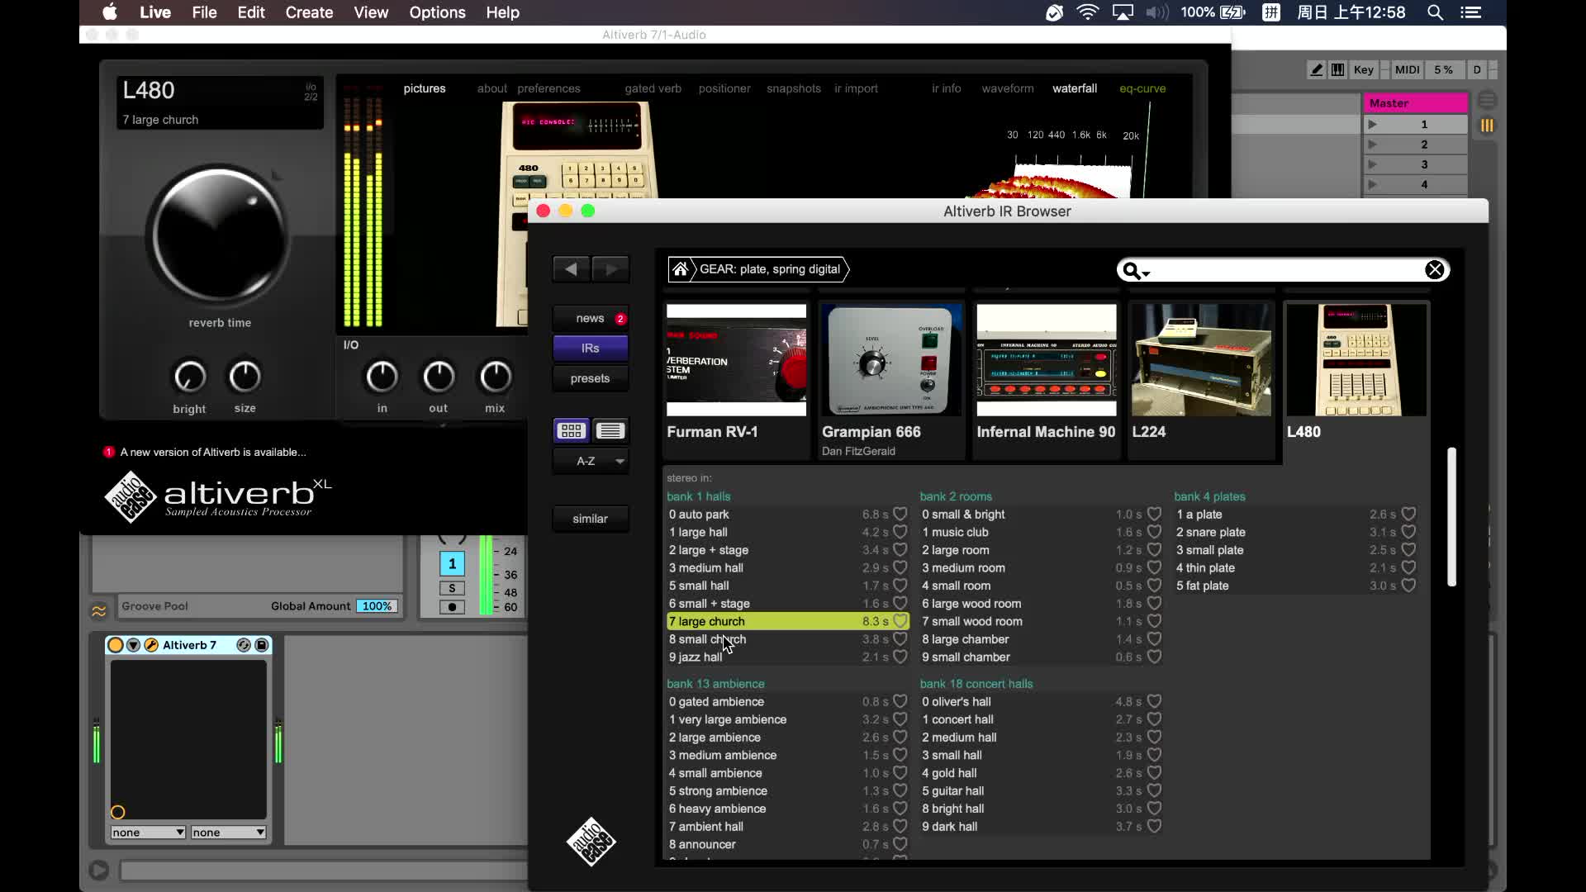Open Spotlight search in menu bar
Screen dimensions: 1586x892
pyautogui.click(x=1436, y=12)
